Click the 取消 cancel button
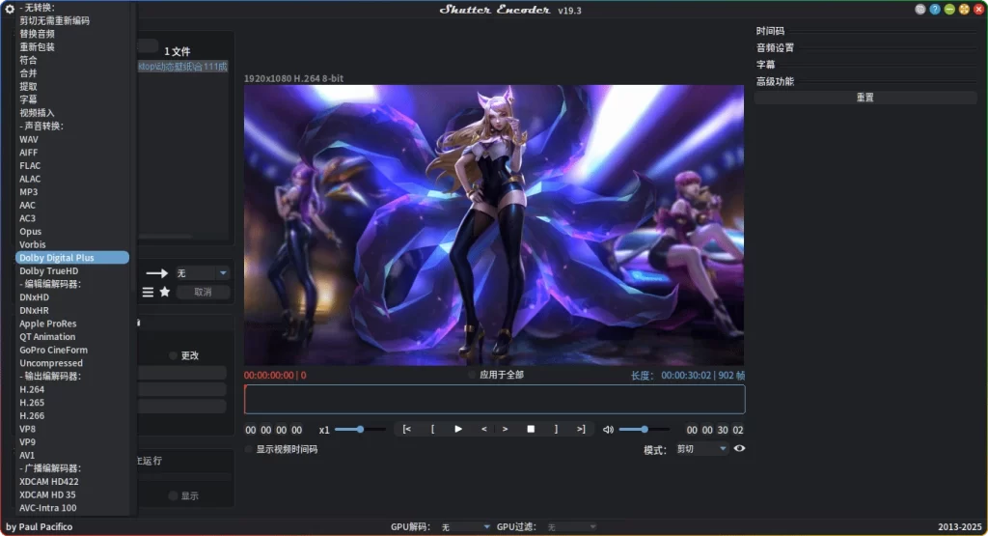 tap(203, 292)
